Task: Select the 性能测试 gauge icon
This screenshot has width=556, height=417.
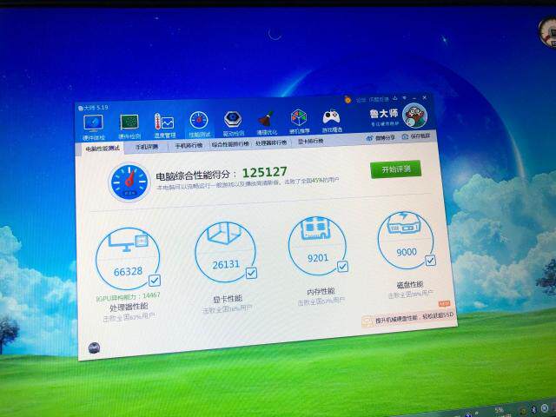Action: tap(199, 120)
